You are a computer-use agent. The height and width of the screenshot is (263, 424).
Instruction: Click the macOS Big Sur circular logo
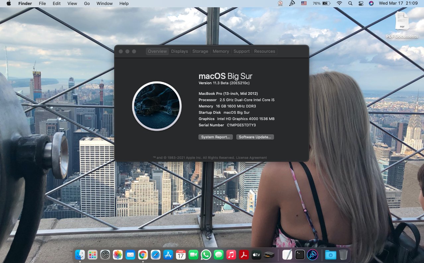[157, 106]
